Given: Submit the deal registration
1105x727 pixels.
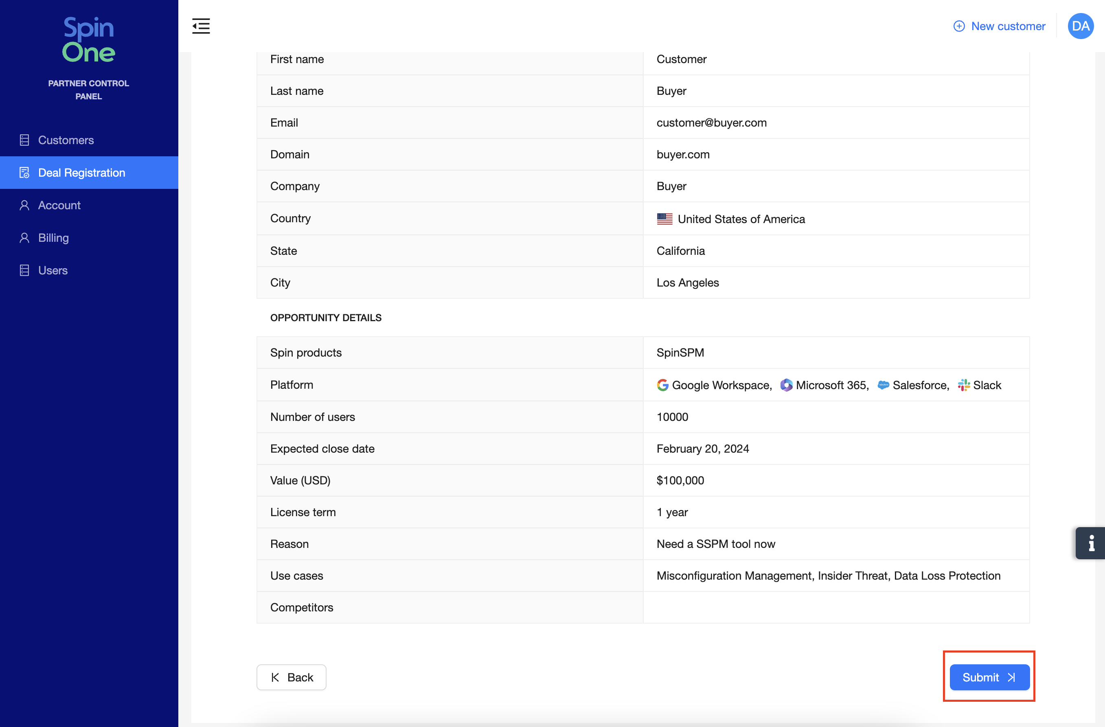Looking at the screenshot, I should pos(989,677).
